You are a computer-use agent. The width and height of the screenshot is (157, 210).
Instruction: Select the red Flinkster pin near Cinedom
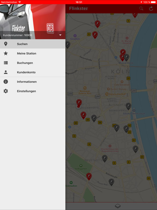[x=95, y=35]
